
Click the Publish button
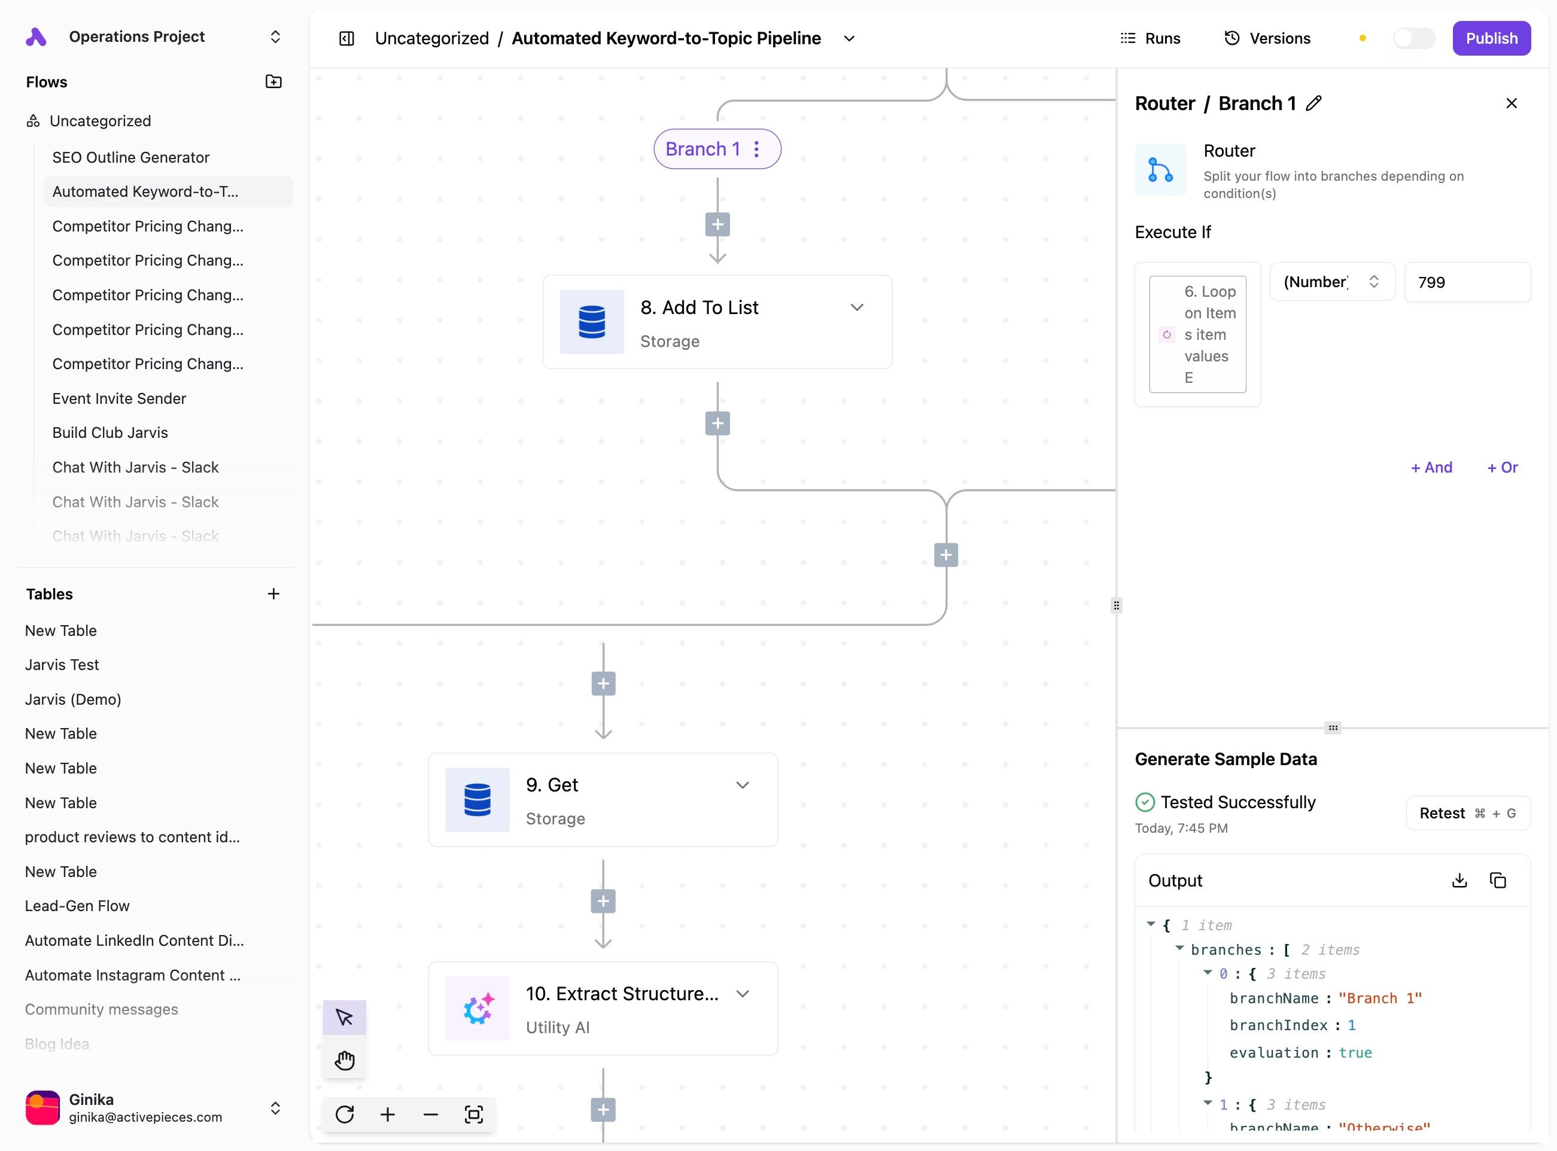[x=1491, y=38]
